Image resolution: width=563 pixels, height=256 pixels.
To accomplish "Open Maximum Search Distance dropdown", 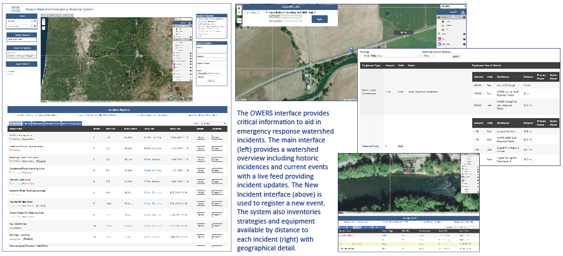I will click(429, 56).
